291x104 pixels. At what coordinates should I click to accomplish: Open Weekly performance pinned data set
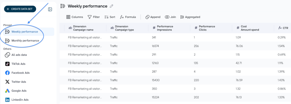pos(29,32)
